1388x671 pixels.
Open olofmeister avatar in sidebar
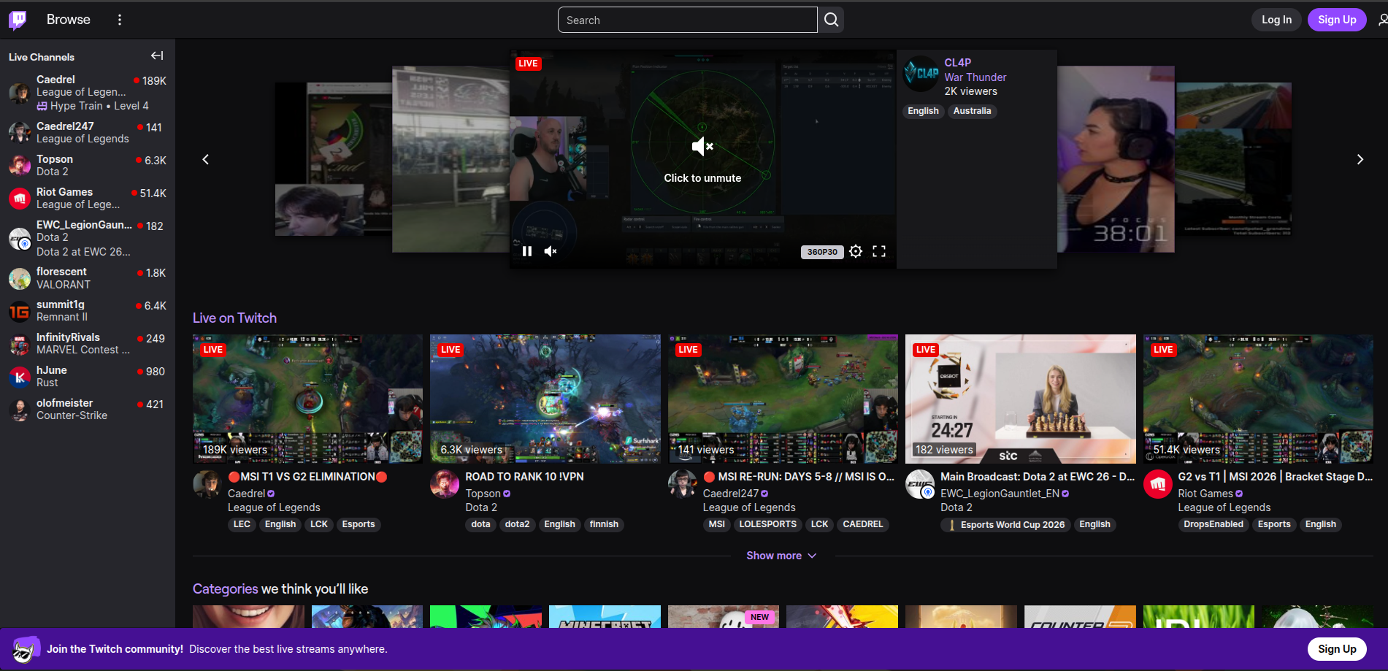[20, 410]
